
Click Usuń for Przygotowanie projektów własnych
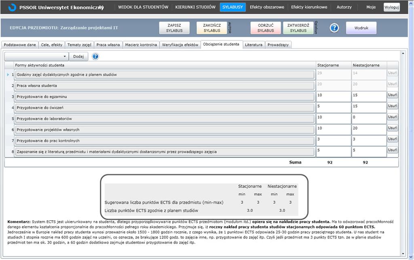[392, 128]
